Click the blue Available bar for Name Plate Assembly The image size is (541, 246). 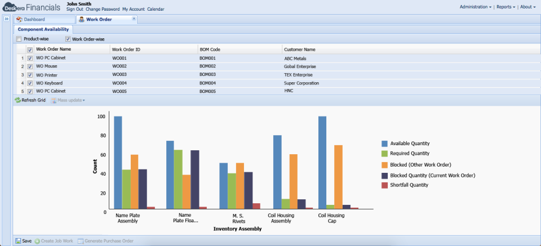coord(118,162)
